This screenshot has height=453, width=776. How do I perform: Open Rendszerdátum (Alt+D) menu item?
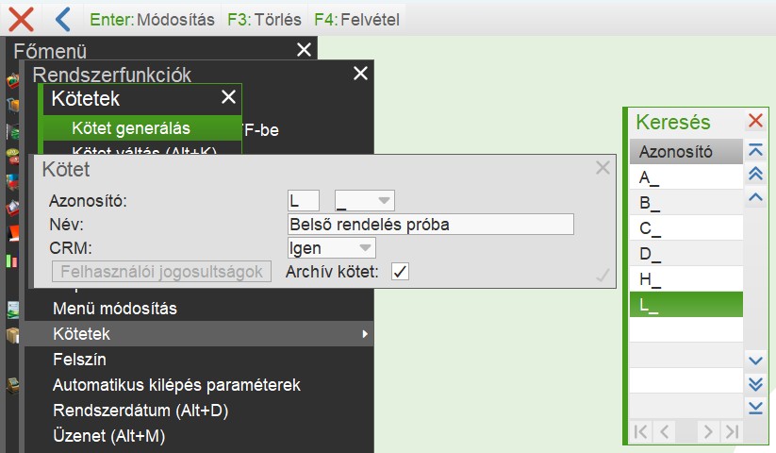coord(140,411)
